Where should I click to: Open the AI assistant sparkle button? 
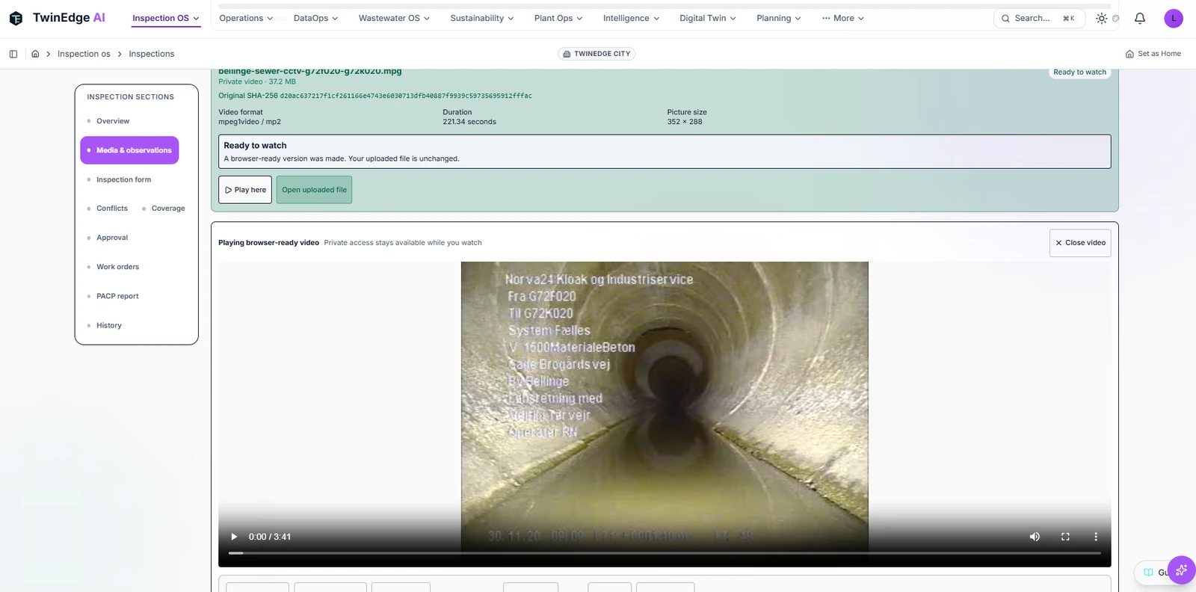coord(1181,570)
